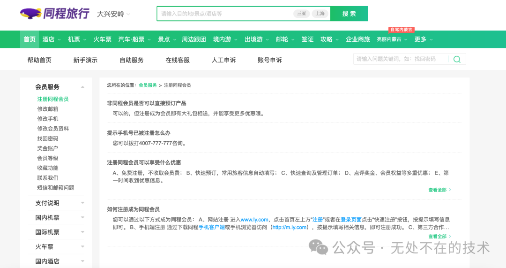The height and width of the screenshot is (268, 506).
Task: Expand the 更多 navigation menu
Action: (x=424, y=39)
